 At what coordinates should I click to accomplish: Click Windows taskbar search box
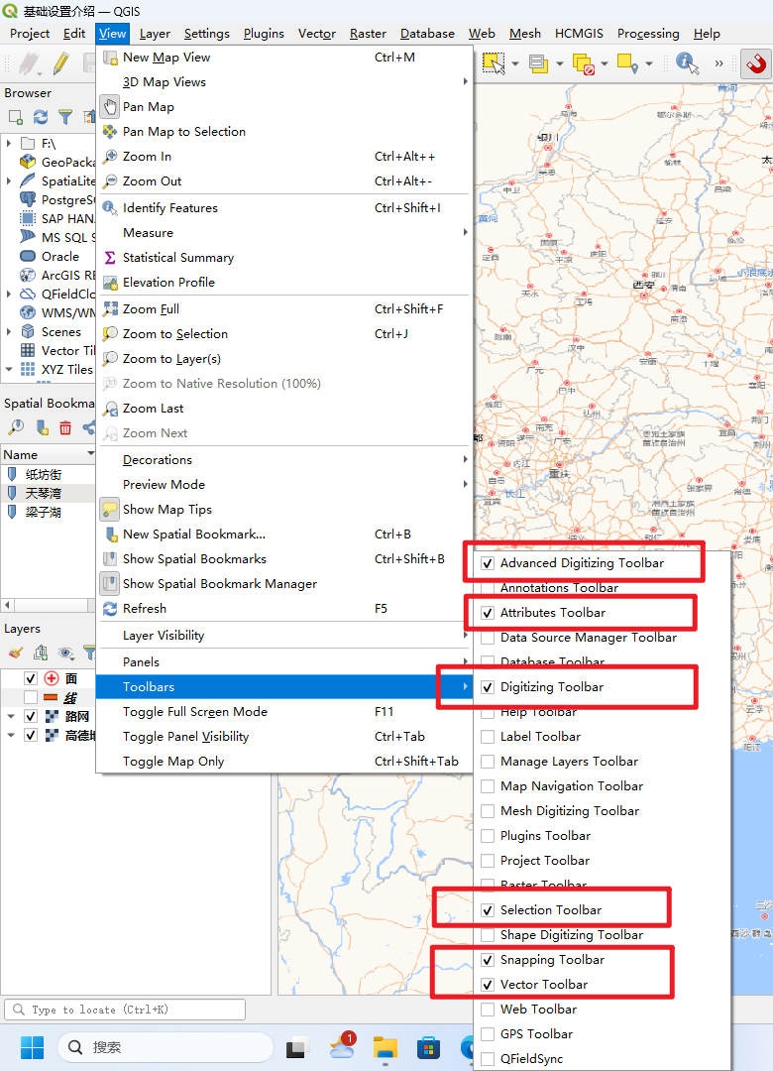[x=164, y=1047]
